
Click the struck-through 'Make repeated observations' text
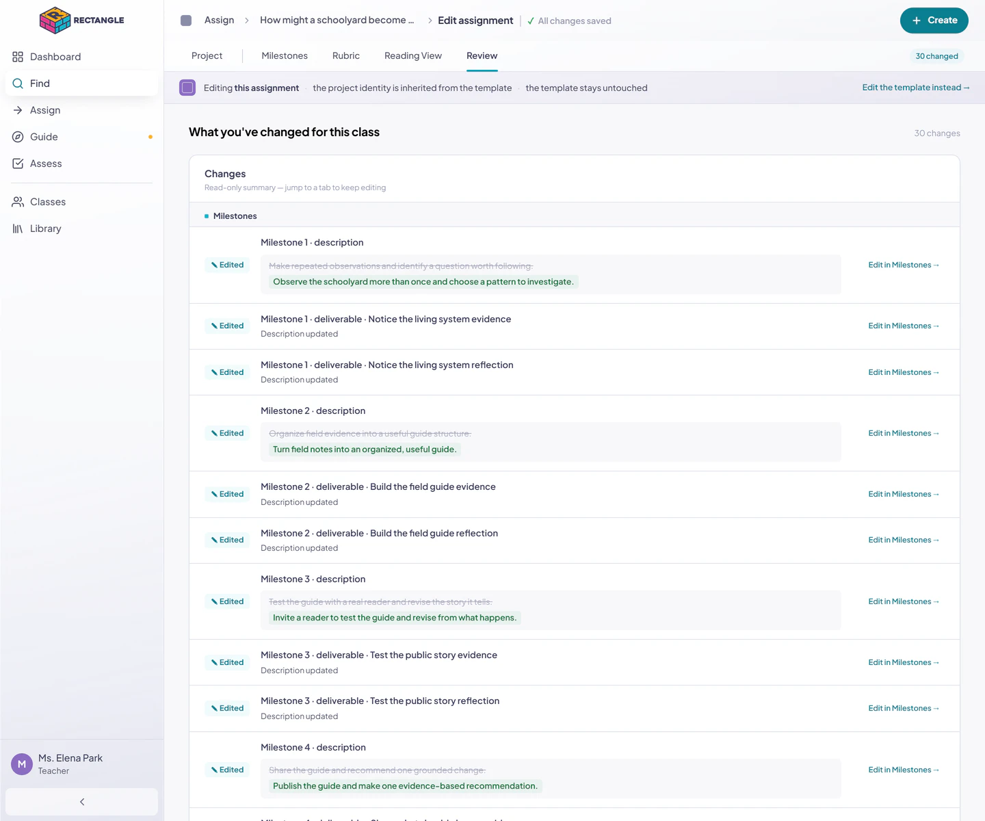[x=401, y=266]
